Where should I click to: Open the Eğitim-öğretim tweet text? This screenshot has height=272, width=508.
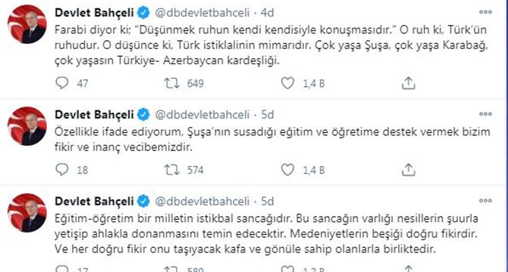click(x=266, y=233)
